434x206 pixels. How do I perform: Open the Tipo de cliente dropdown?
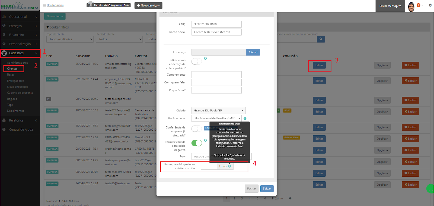click(x=70, y=39)
